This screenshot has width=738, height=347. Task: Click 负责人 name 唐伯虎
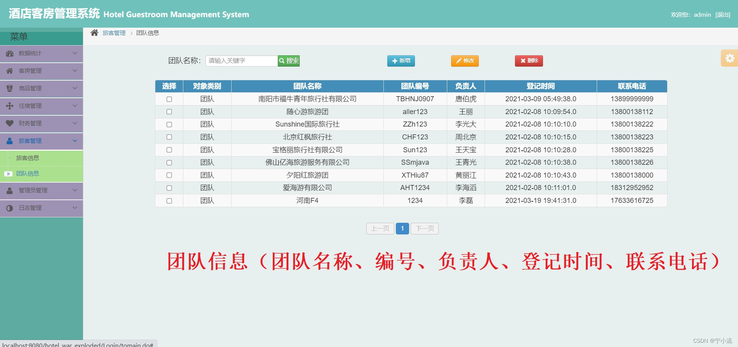tap(466, 99)
